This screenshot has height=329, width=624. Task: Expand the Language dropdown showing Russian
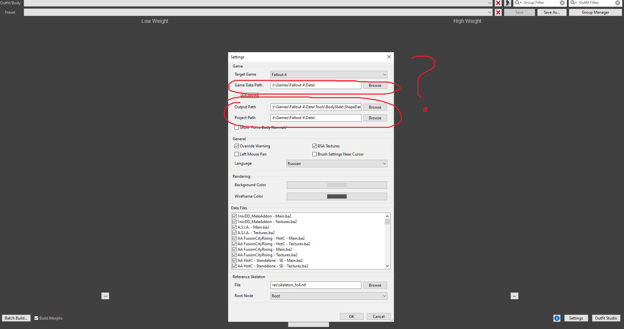pos(337,164)
